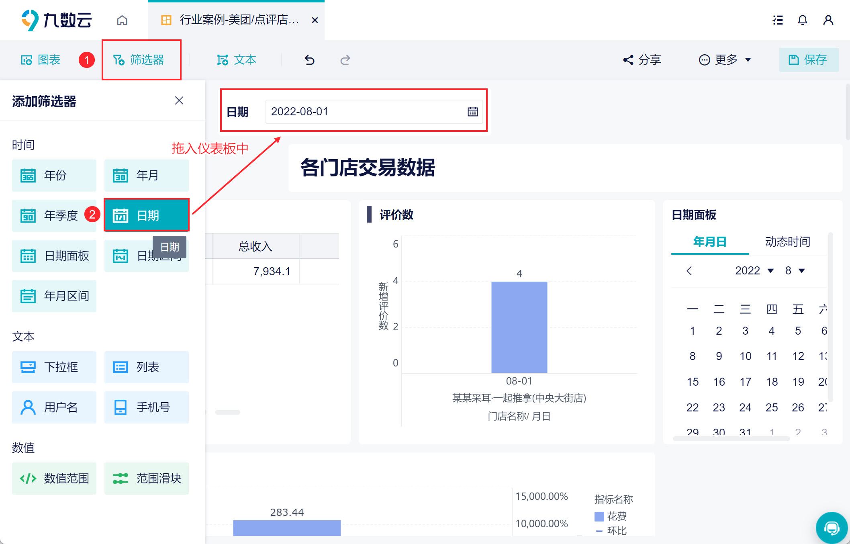Image resolution: width=850 pixels, height=544 pixels.
Task: Expand the month 8 dropdown
Action: point(795,270)
